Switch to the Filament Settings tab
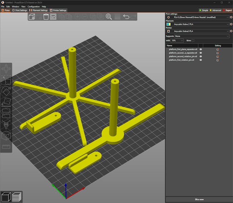This screenshot has height=203, width=233. 39,10
